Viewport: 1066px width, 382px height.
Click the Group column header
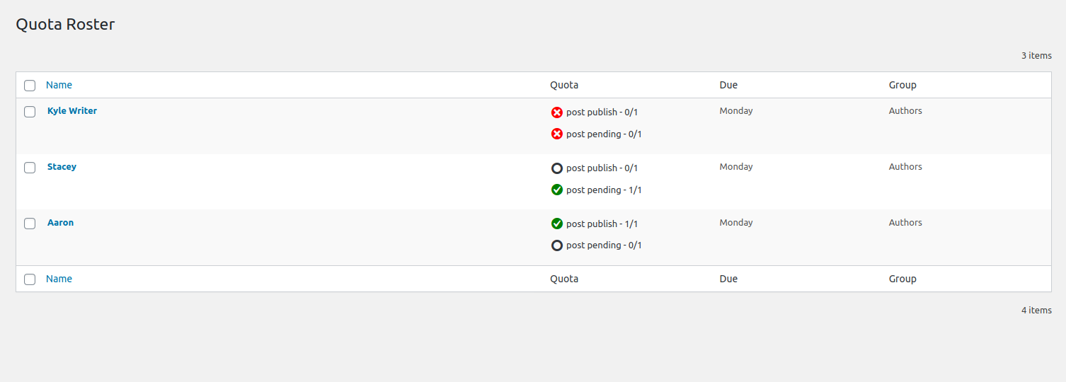[902, 85]
